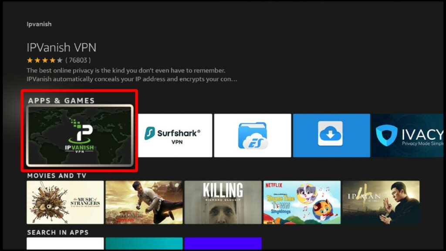Click the 76803 ratings count
The image size is (446, 251).
click(78, 60)
